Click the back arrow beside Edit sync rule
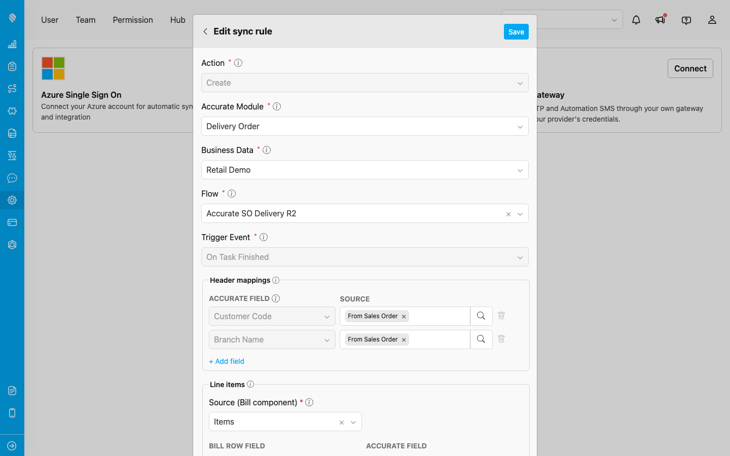The height and width of the screenshot is (456, 730). [205, 31]
